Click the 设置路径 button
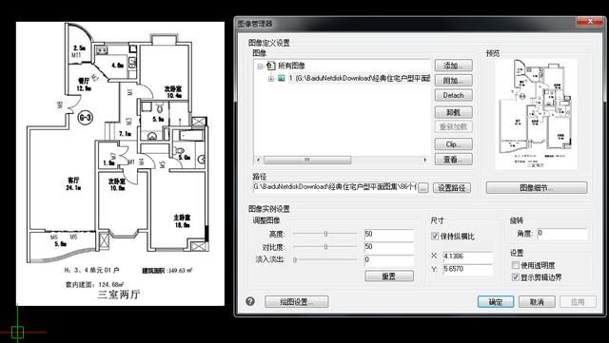This screenshot has height=343, width=609. click(x=451, y=188)
